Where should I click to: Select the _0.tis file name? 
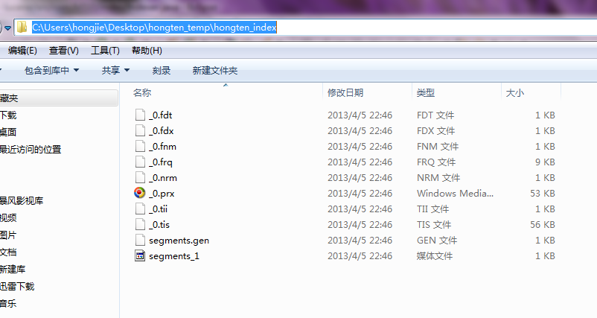click(159, 224)
